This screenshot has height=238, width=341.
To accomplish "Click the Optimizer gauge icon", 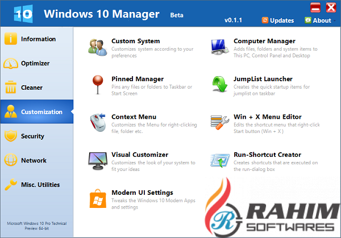I will pyautogui.click(x=11, y=63).
